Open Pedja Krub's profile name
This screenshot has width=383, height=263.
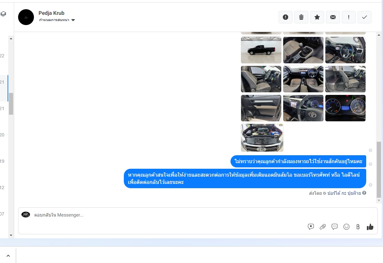(51, 13)
